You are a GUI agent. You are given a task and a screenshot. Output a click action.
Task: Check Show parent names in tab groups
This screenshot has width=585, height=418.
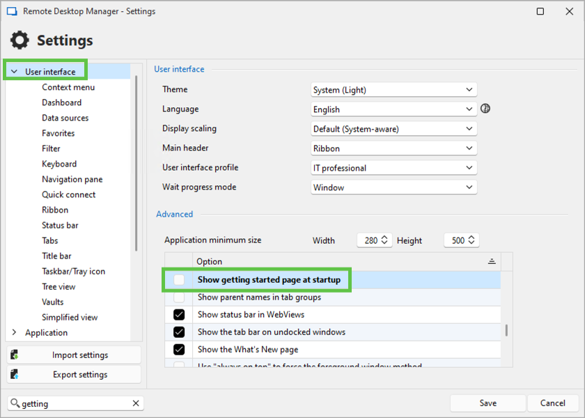pos(179,297)
